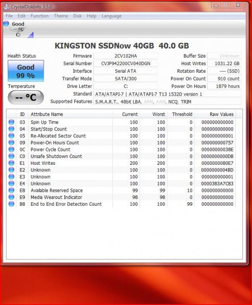The image size is (252, 305).
Task: Click the Re-Allocated Sector Count status orb
Action: click(x=12, y=136)
